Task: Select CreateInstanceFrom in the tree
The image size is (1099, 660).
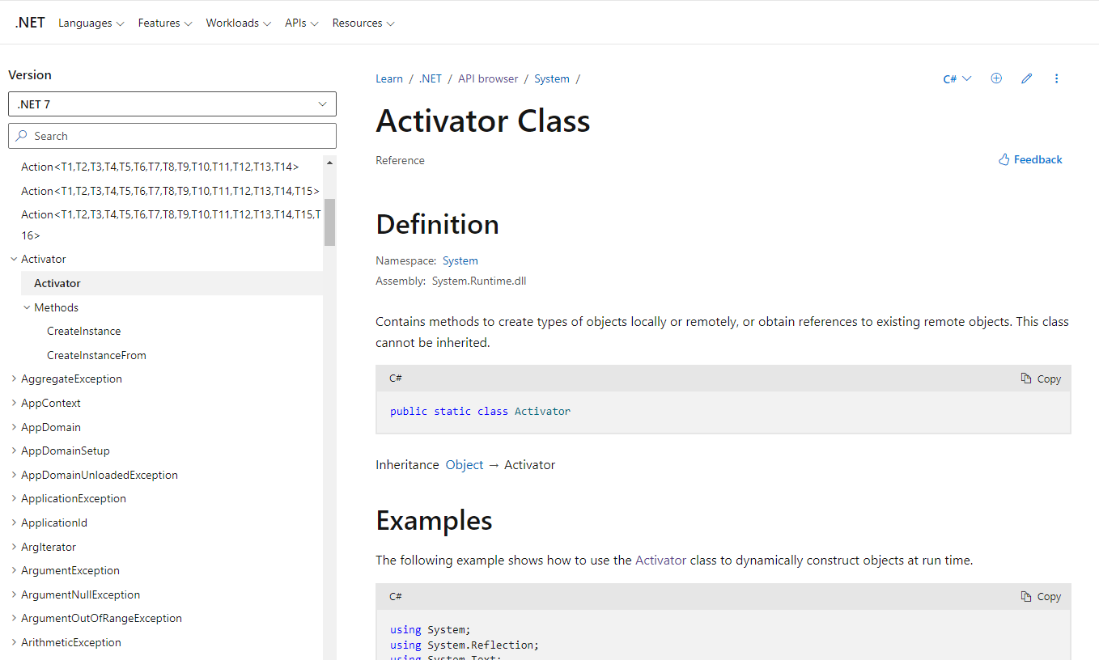Action: point(96,355)
